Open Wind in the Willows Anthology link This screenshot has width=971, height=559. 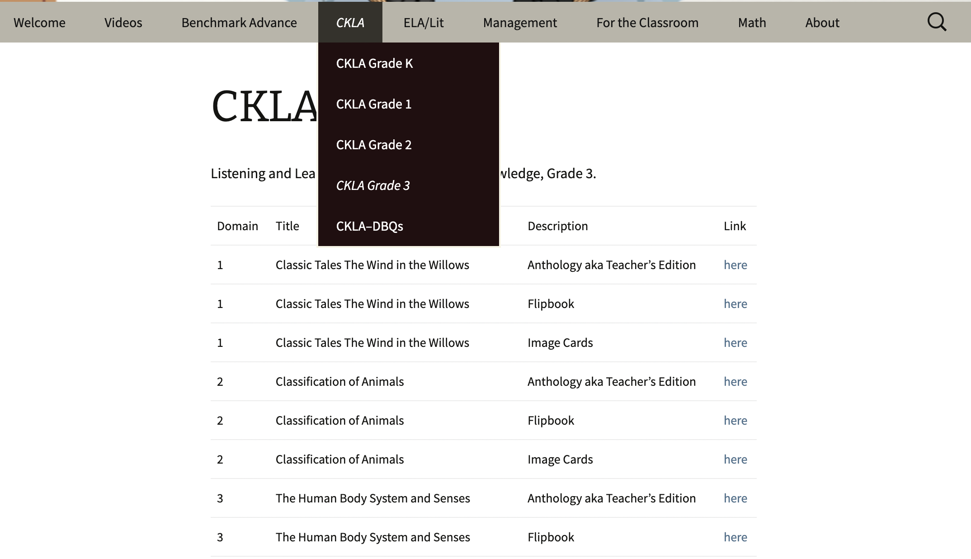[x=735, y=265]
